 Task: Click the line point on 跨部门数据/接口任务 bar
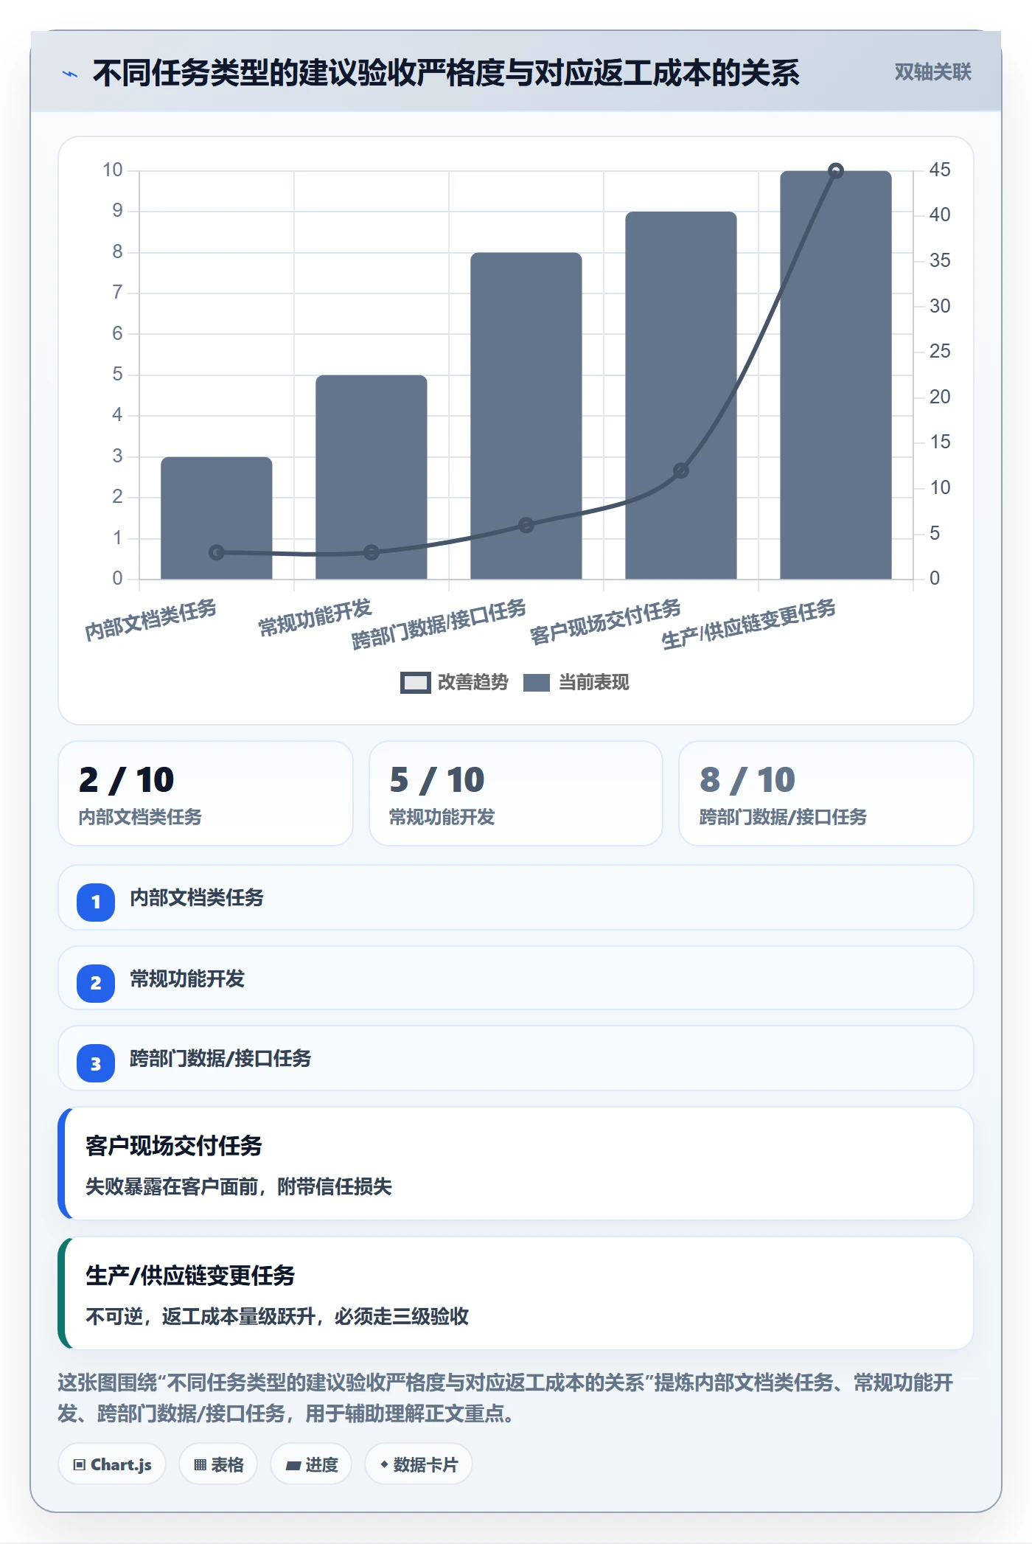526,525
